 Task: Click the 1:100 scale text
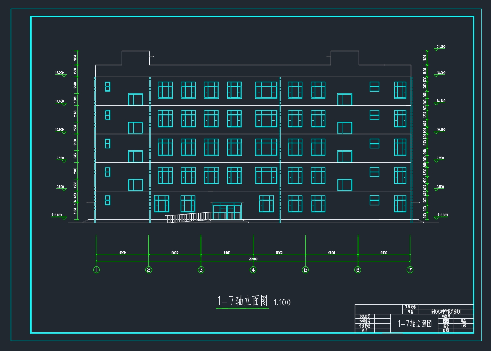click(x=282, y=303)
